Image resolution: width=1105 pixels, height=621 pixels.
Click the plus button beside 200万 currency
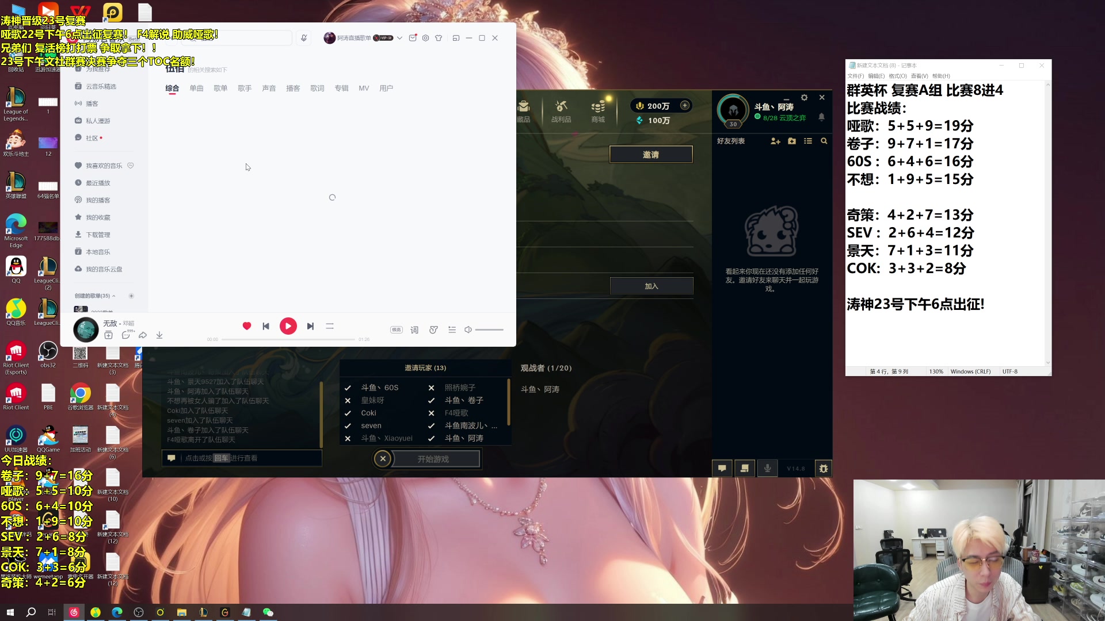point(685,105)
